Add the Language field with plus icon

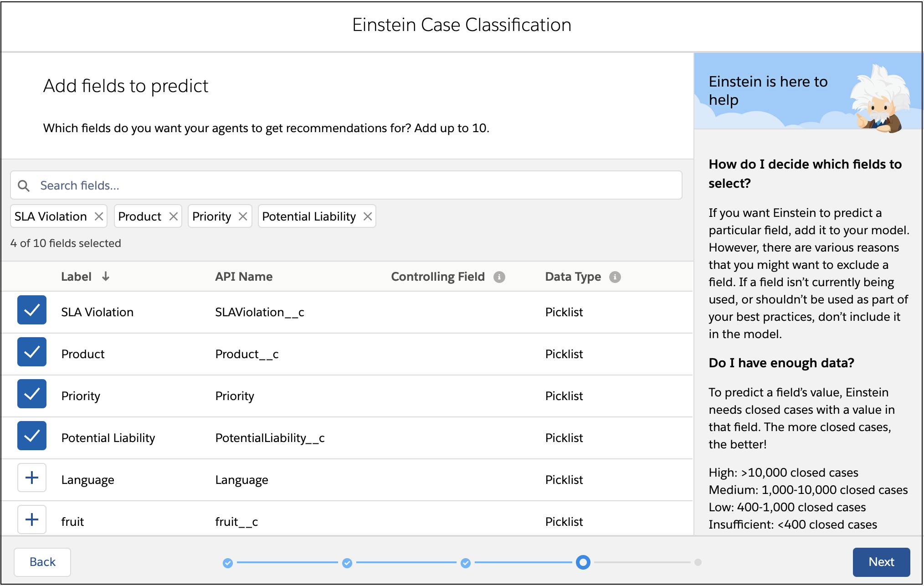click(x=32, y=478)
